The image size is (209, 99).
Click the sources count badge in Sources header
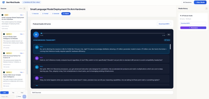click(24, 9)
